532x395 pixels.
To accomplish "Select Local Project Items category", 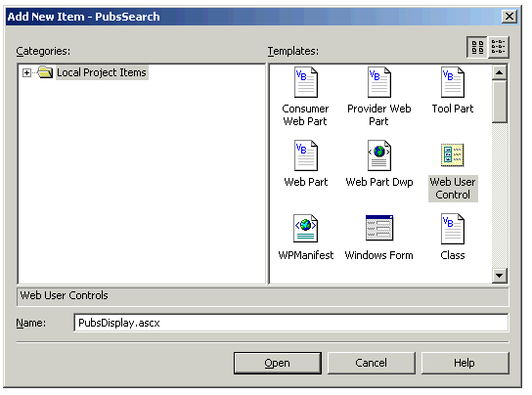I will (101, 72).
